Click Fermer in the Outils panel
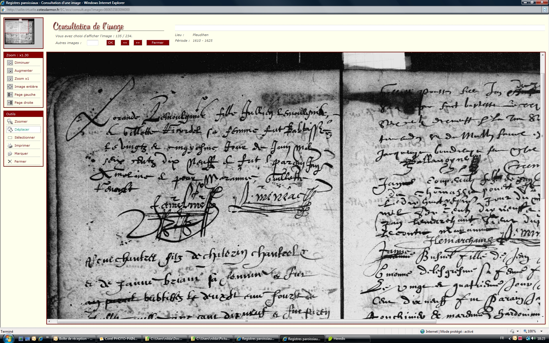 pyautogui.click(x=10, y=161)
